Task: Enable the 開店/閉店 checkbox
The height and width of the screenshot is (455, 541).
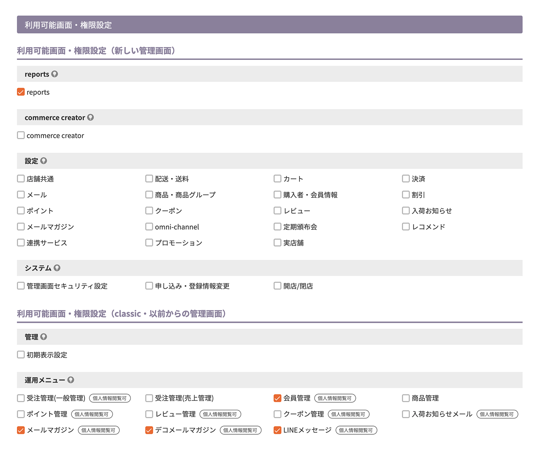Action: pyautogui.click(x=278, y=286)
